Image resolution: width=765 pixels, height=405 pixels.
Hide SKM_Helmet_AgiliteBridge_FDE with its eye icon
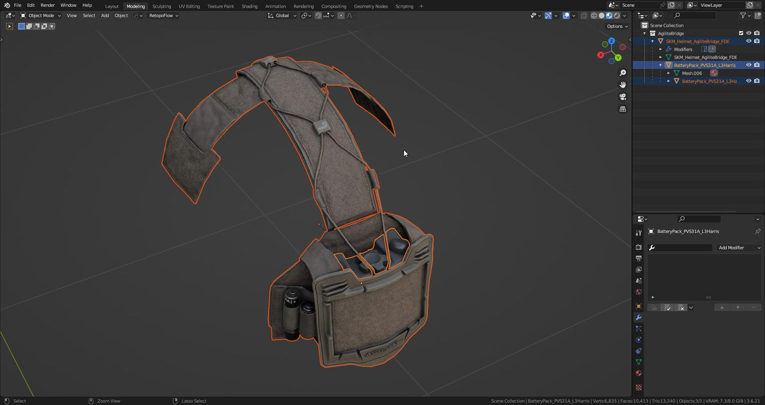tap(749, 41)
